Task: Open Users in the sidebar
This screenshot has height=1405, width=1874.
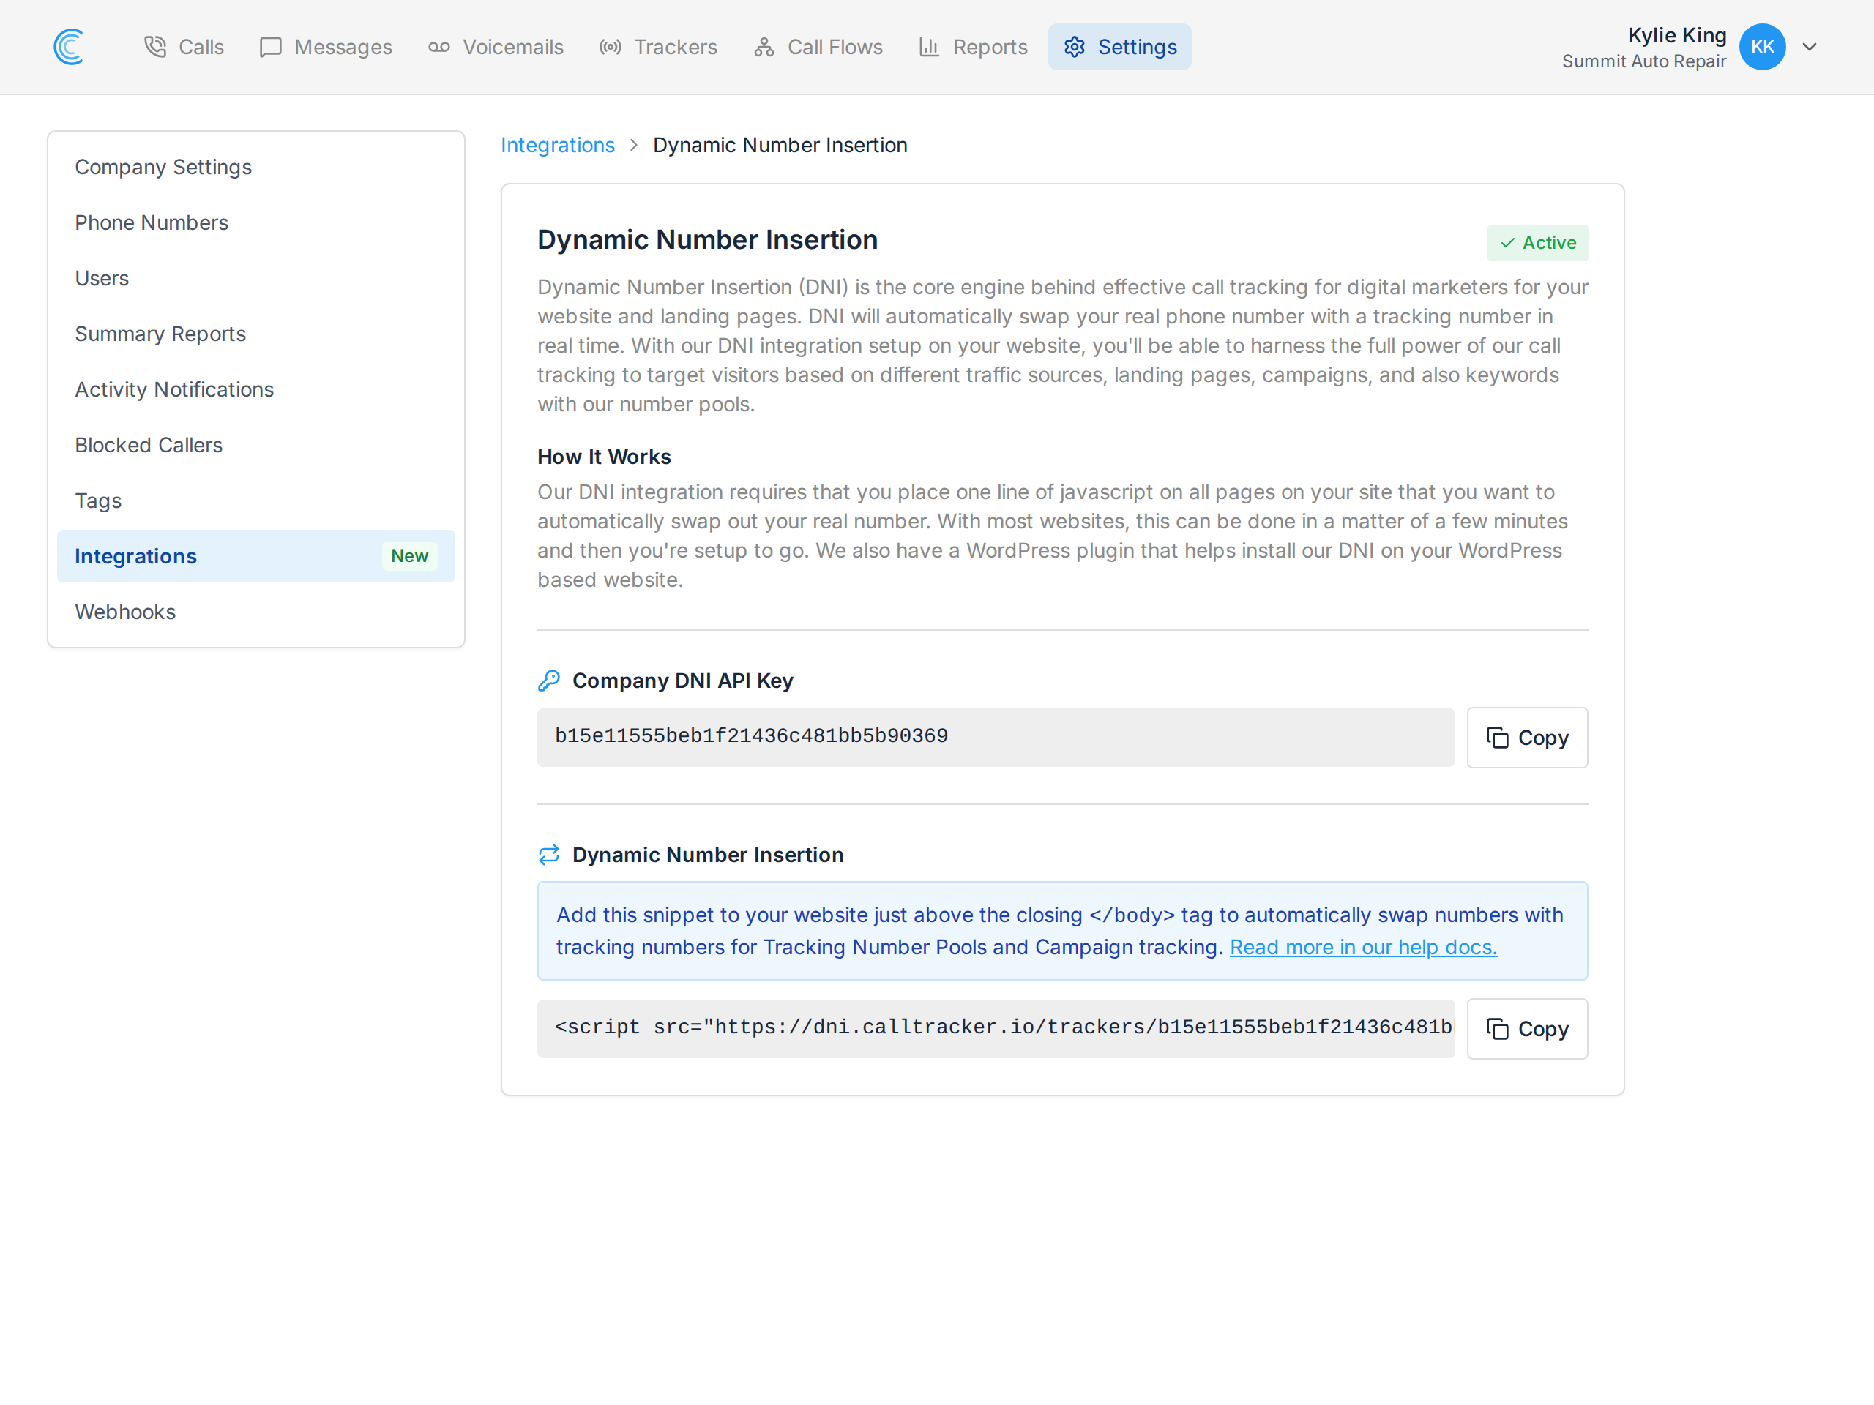Action: click(256, 278)
